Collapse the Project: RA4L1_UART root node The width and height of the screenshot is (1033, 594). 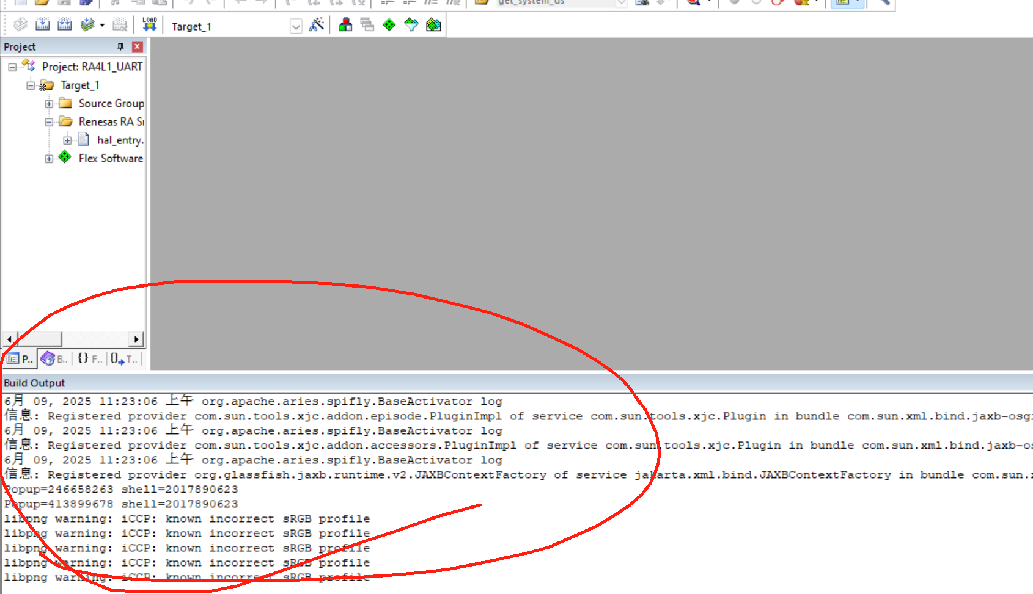[12, 67]
